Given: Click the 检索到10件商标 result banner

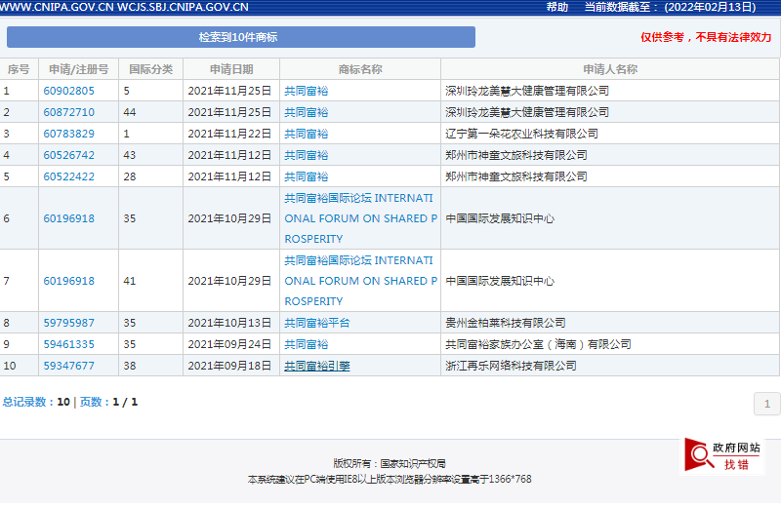Looking at the screenshot, I should pos(241,37).
